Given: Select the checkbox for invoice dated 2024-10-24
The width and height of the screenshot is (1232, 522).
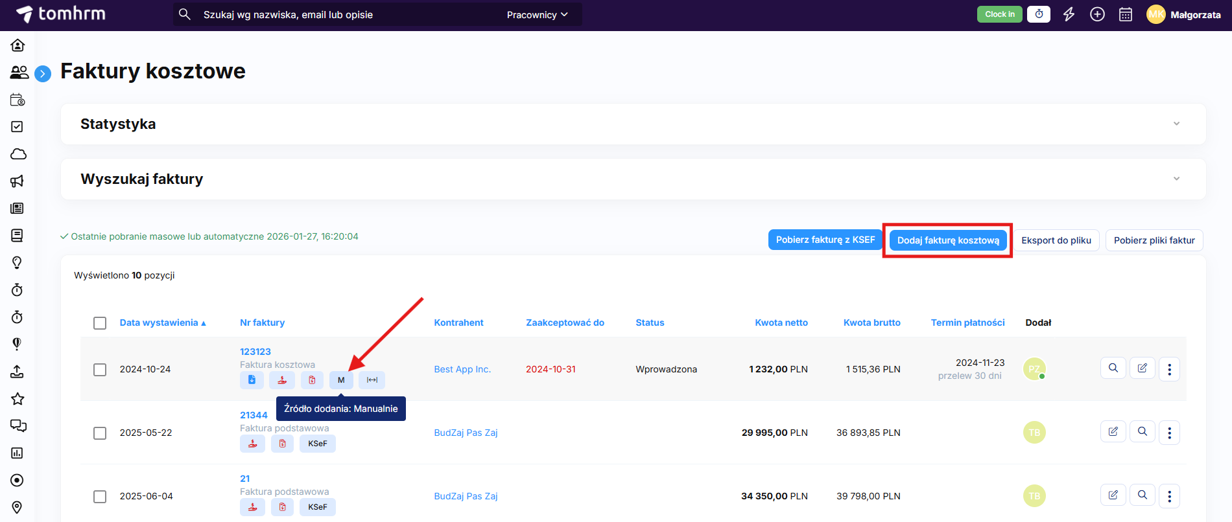Looking at the screenshot, I should (x=100, y=369).
